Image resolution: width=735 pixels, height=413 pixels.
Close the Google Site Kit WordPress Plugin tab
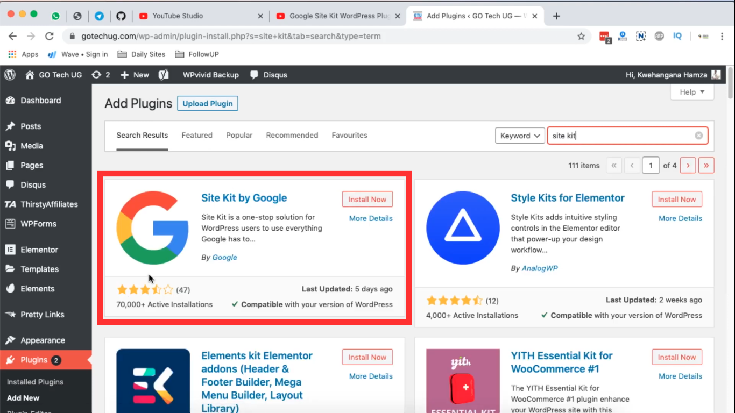pos(398,16)
